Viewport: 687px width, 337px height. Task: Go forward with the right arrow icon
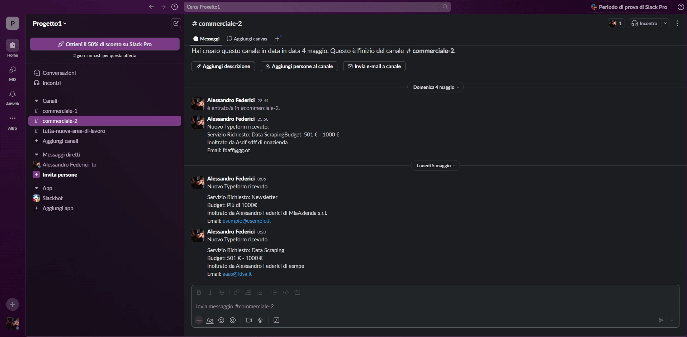pyautogui.click(x=163, y=7)
